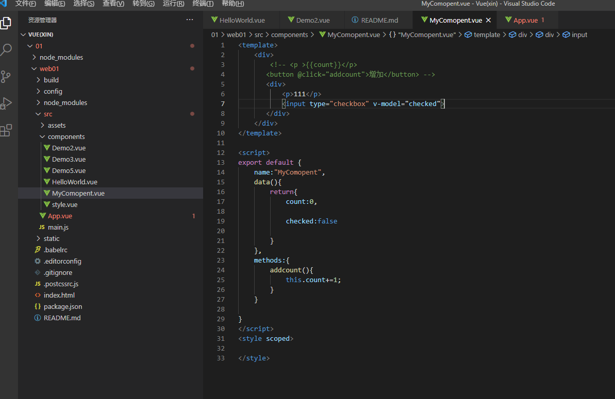Screen dimensions: 615x399
Task: Switch to the HelloWorld.vue tab
Action: (x=242, y=20)
